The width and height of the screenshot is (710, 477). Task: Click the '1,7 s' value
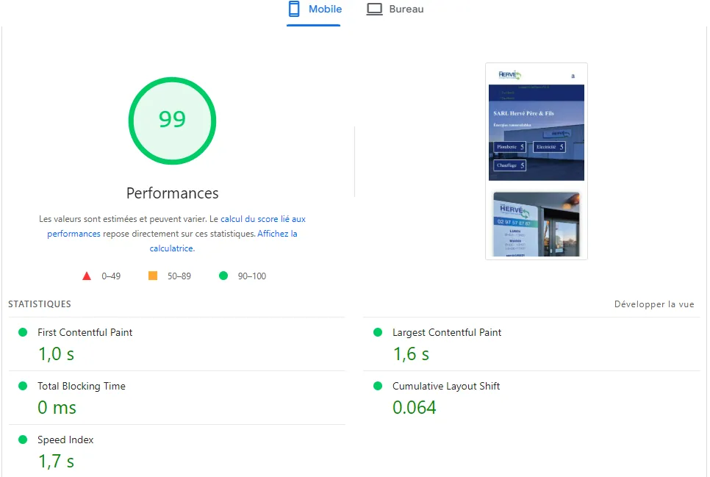tap(56, 461)
